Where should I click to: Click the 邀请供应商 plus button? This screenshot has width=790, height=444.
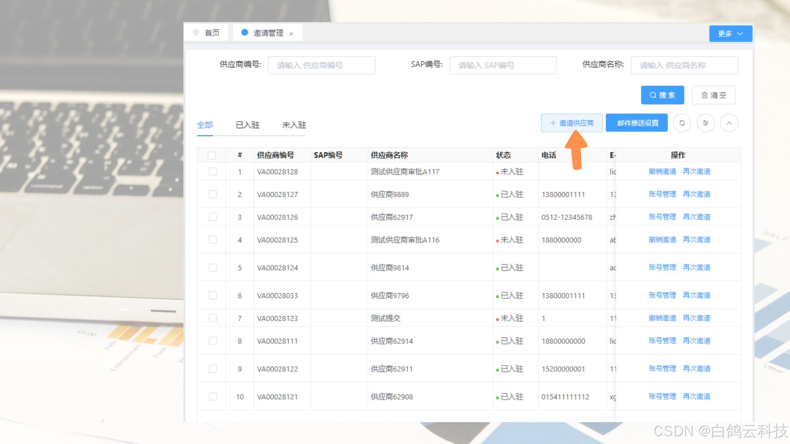[572, 123]
